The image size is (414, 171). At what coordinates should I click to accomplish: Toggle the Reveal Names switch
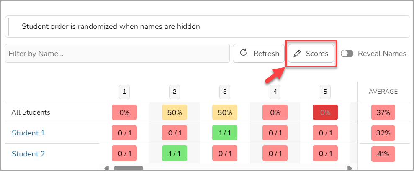347,54
